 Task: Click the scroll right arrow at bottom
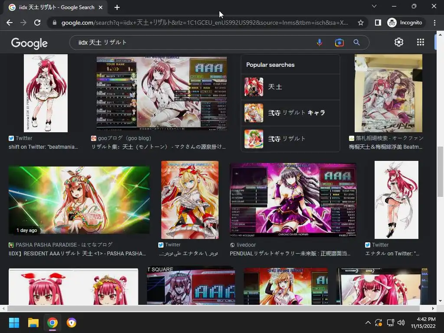pos(433,308)
